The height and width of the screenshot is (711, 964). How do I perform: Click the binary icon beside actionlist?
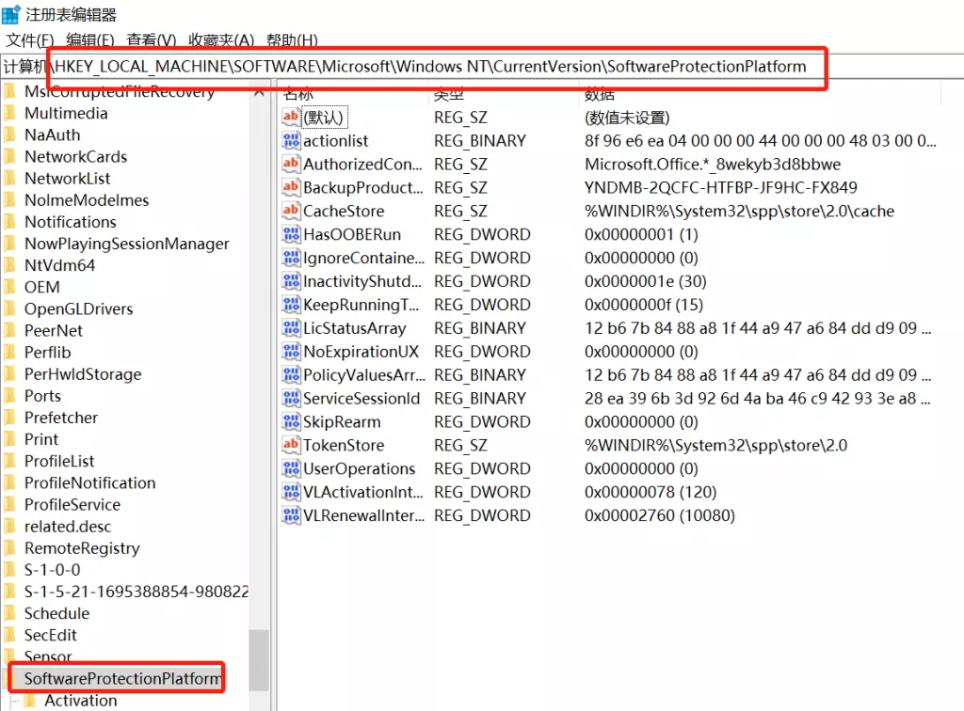click(291, 141)
